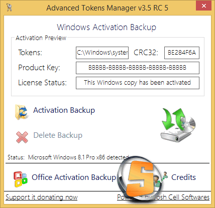This screenshot has height=208, width=215.
Task: Follow the Support it donating now link
Action: [x=42, y=197]
